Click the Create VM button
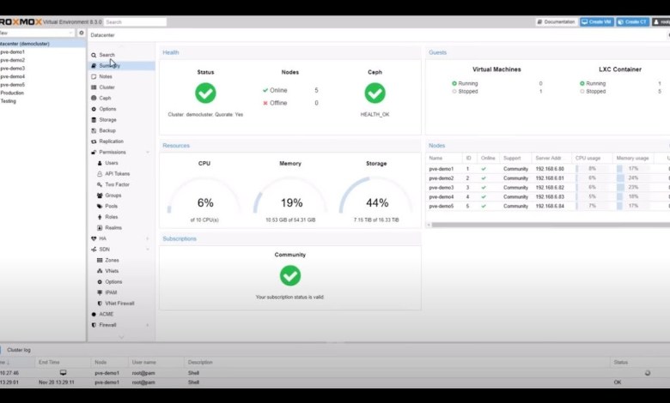The image size is (670, 403). [x=596, y=21]
